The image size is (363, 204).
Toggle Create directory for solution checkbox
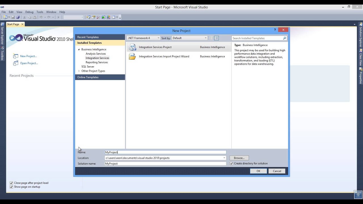pyautogui.click(x=231, y=163)
